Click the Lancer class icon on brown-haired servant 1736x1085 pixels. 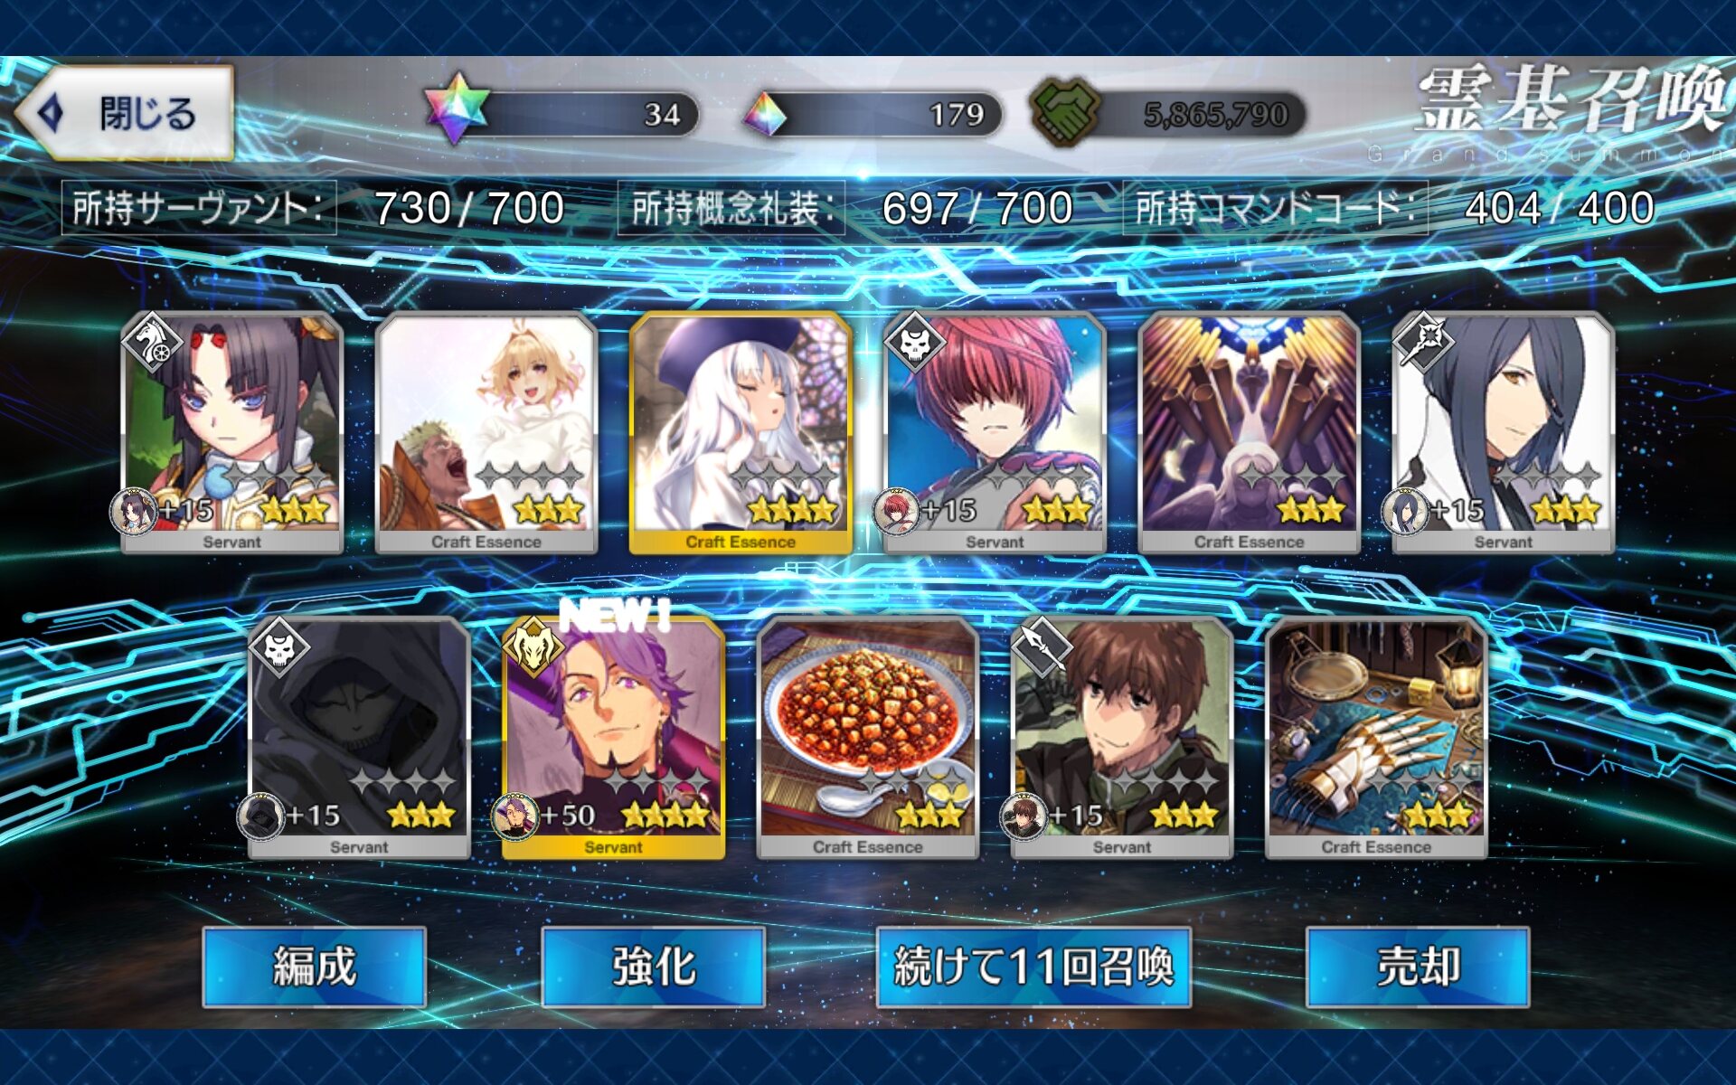(x=1042, y=646)
